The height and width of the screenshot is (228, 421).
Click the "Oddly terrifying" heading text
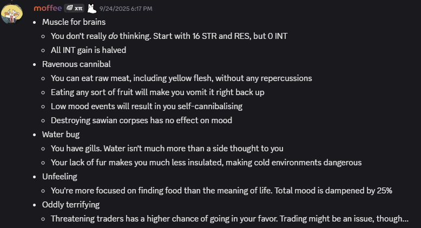click(71, 204)
